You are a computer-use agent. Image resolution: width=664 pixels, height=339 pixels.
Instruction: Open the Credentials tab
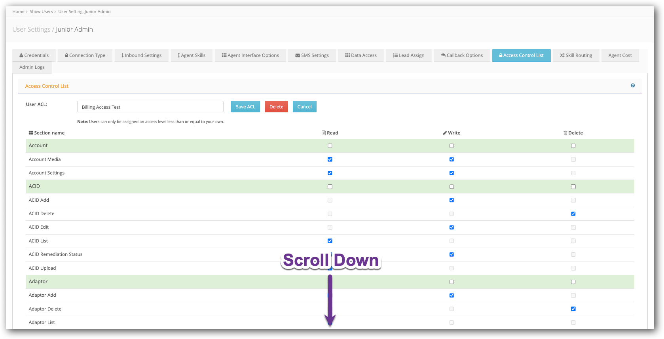pyautogui.click(x=34, y=55)
